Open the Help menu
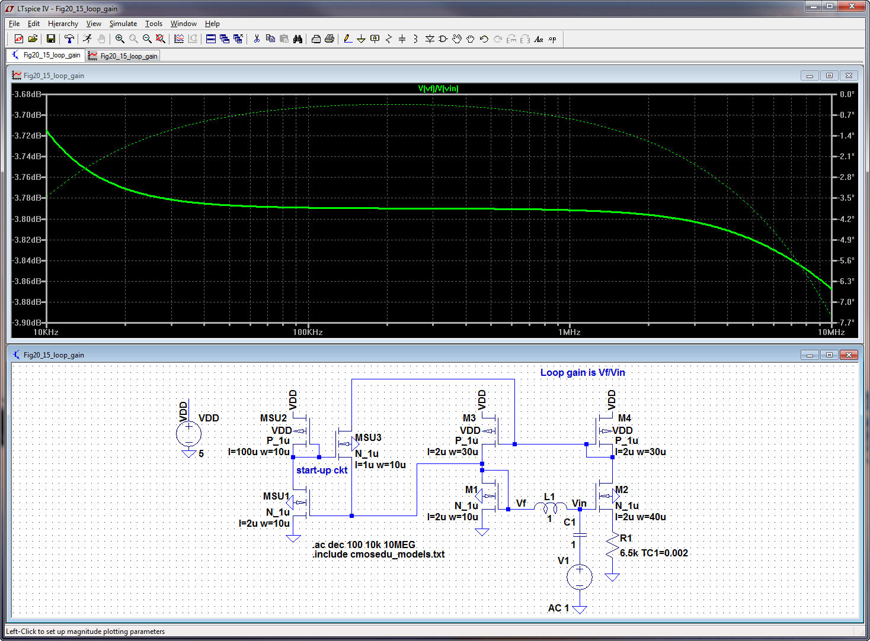Viewport: 870px width, 641px height. [x=212, y=24]
